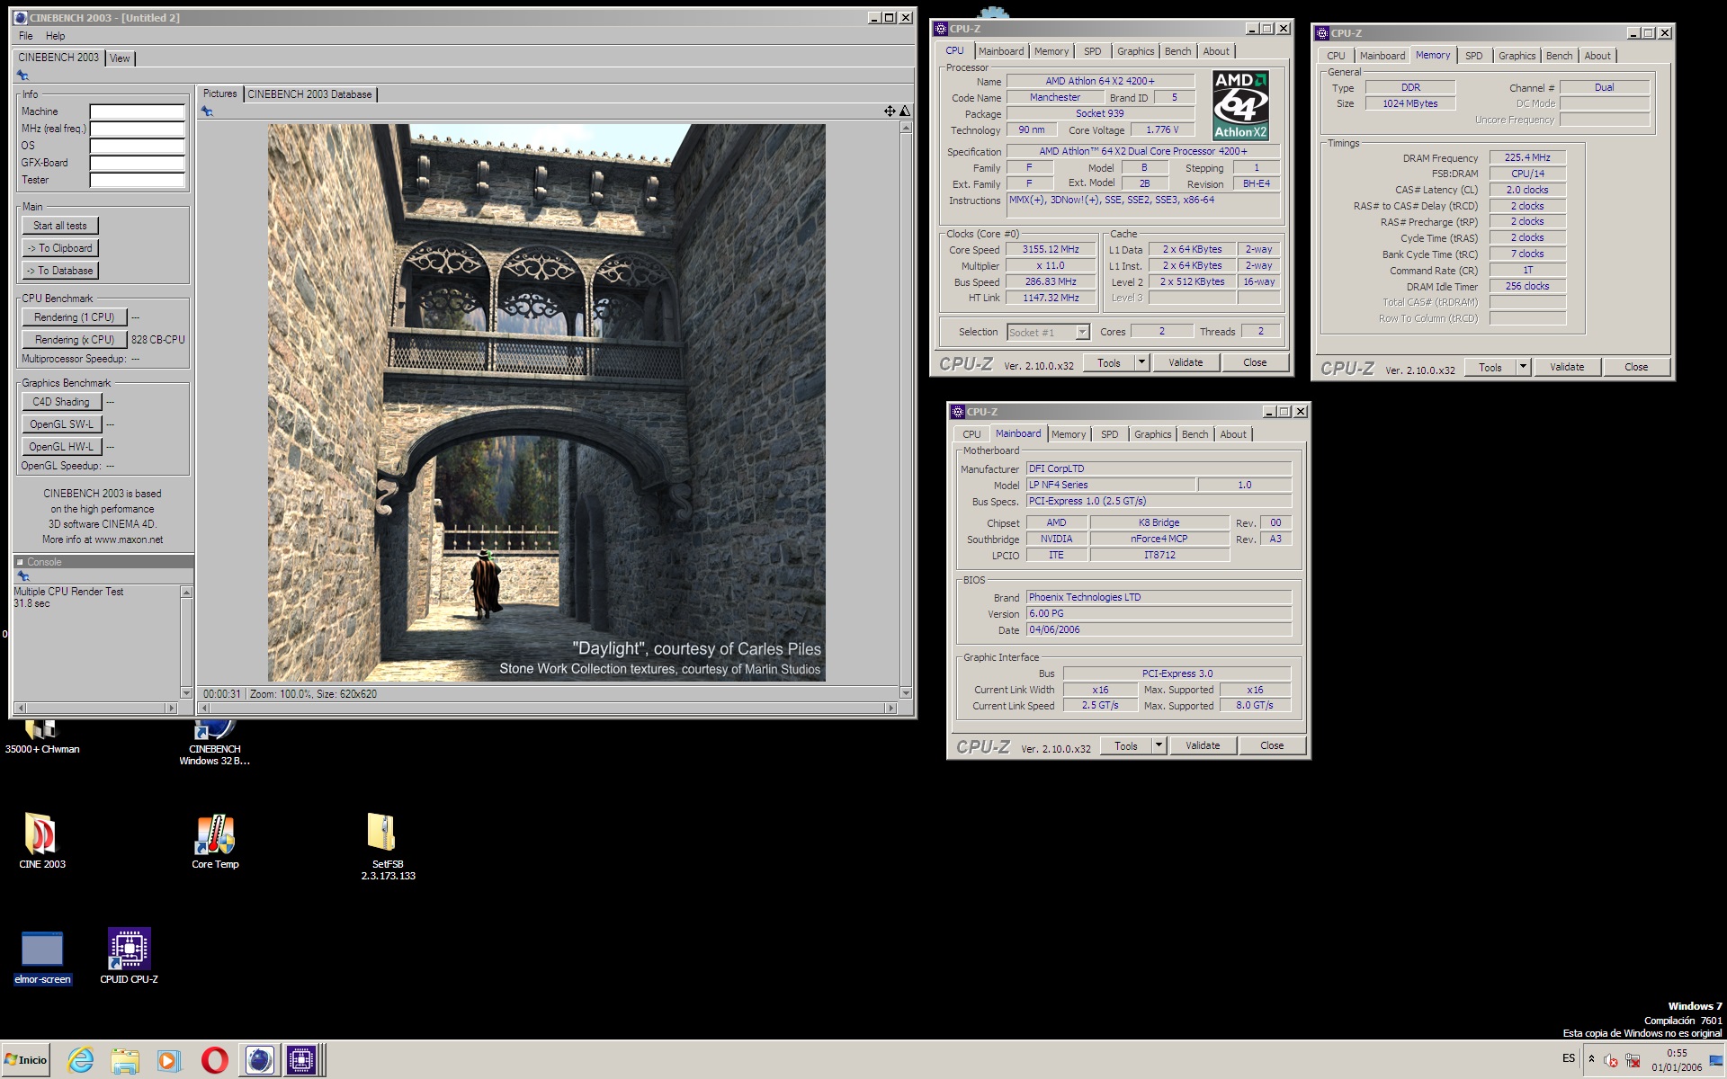Open the Inicio start button

pos(25,1060)
